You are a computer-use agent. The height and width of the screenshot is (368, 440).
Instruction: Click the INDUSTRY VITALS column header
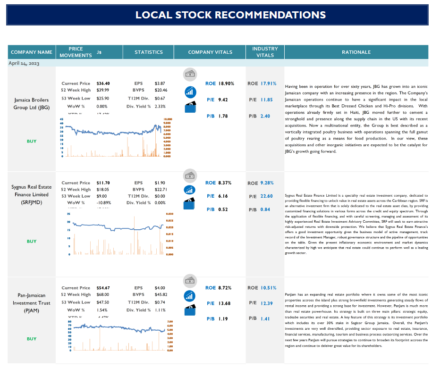pyautogui.click(x=265, y=52)
